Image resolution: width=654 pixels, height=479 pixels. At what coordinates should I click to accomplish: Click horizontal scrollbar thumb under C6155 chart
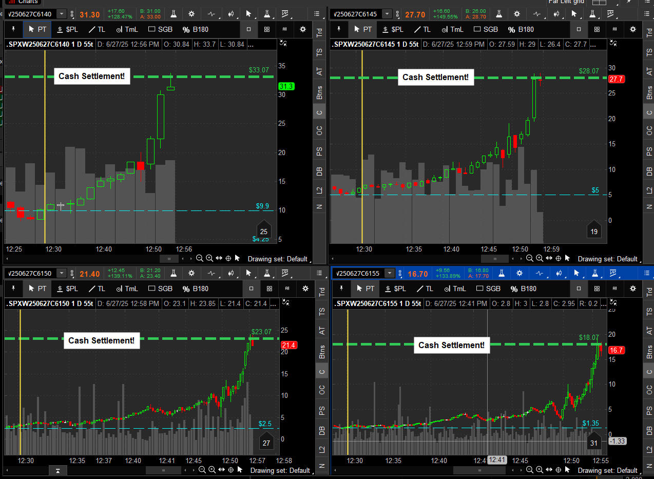tap(479, 470)
